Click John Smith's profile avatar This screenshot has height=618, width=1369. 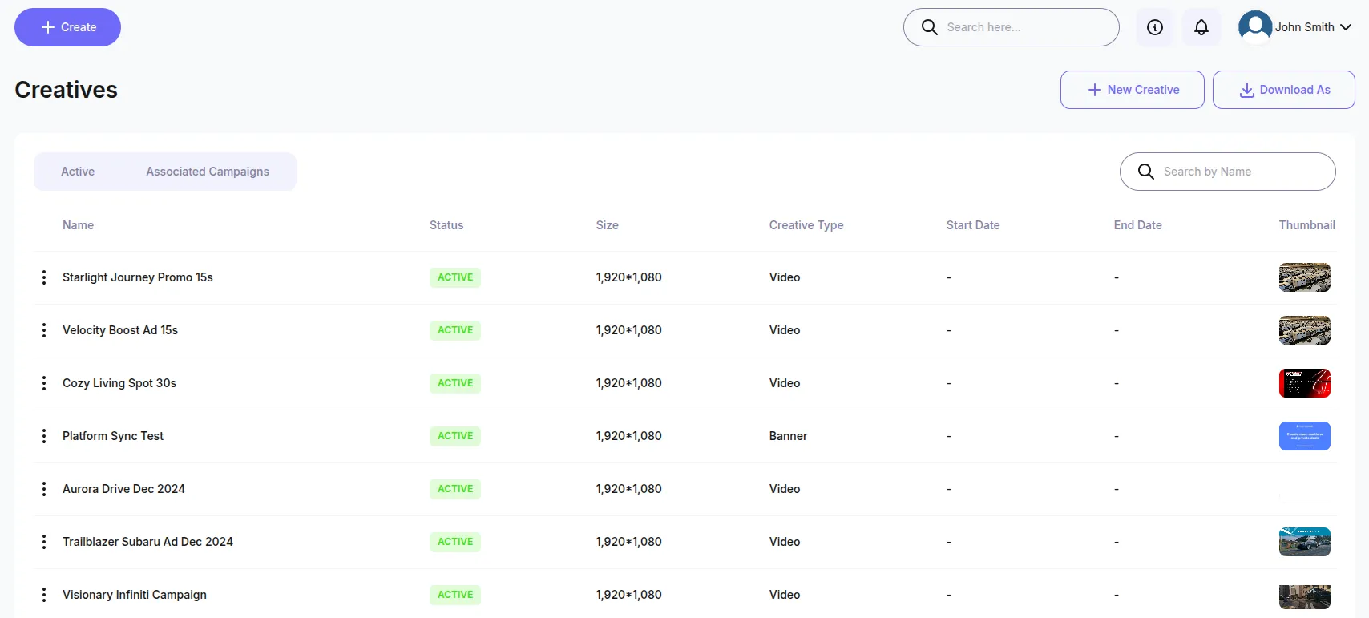1255,26
